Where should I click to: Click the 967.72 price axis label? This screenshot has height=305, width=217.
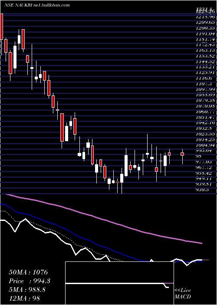pyautogui.click(x=204, y=167)
